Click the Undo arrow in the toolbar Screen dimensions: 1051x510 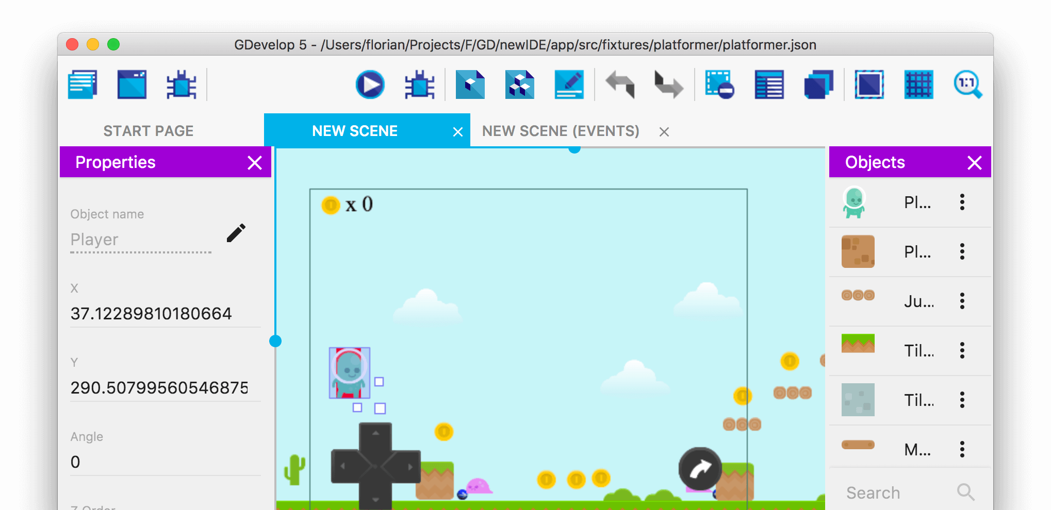point(620,84)
